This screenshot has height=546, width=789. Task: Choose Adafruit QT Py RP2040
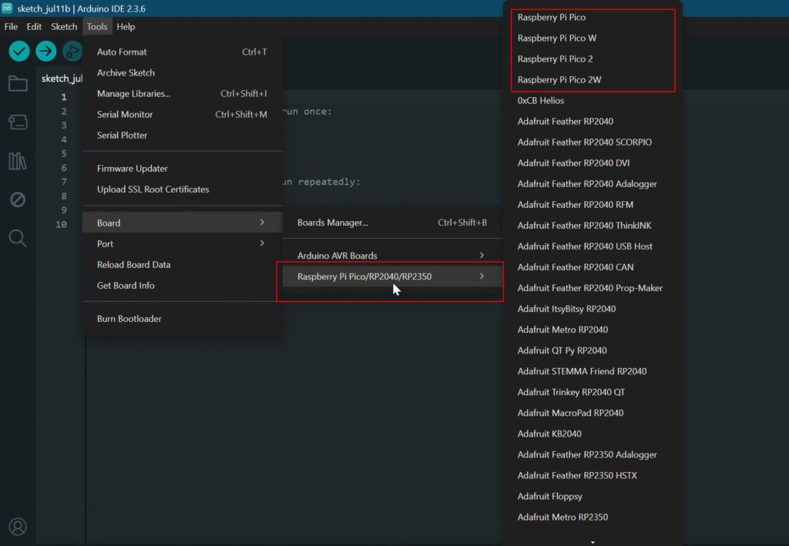[593, 350]
